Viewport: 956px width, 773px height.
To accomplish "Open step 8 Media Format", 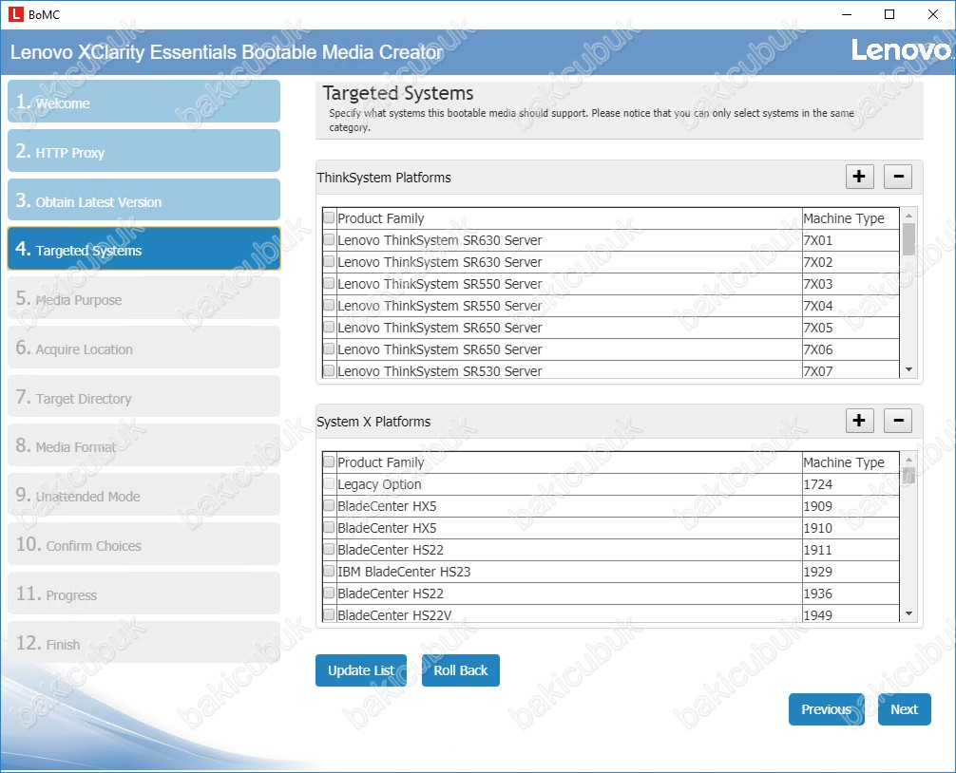I will click(x=143, y=445).
